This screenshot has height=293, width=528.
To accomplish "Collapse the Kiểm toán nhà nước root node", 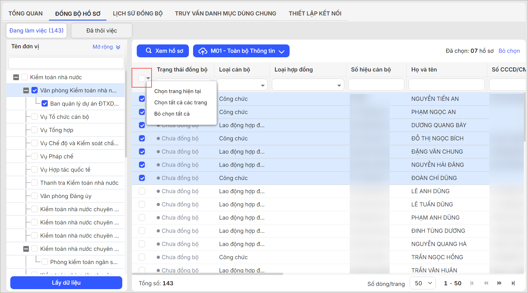I will [x=16, y=77].
